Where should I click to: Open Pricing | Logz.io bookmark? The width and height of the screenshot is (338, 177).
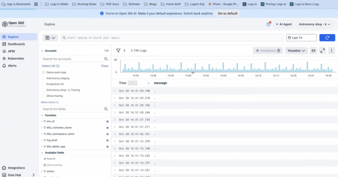[x=273, y=4]
